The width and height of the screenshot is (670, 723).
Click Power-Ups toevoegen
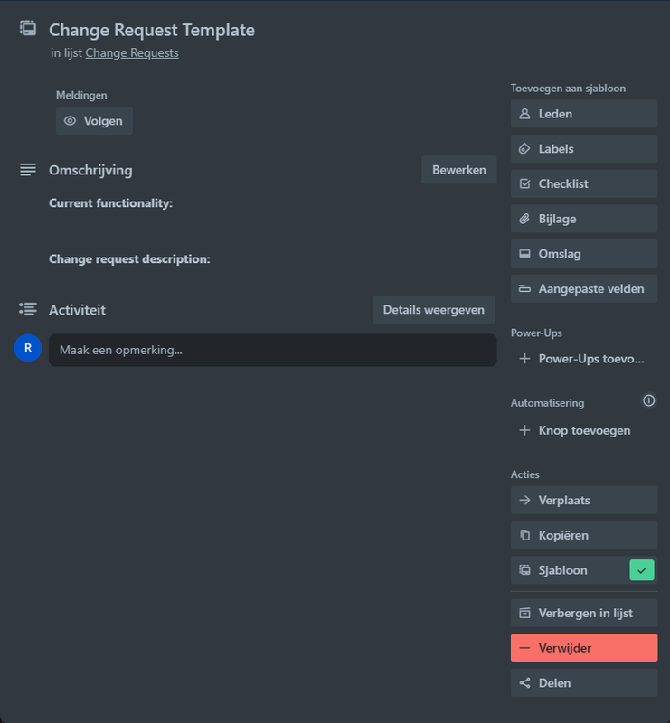pyautogui.click(x=583, y=359)
